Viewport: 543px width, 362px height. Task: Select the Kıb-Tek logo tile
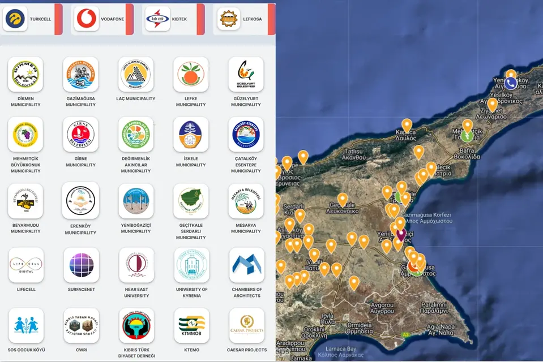point(157,19)
